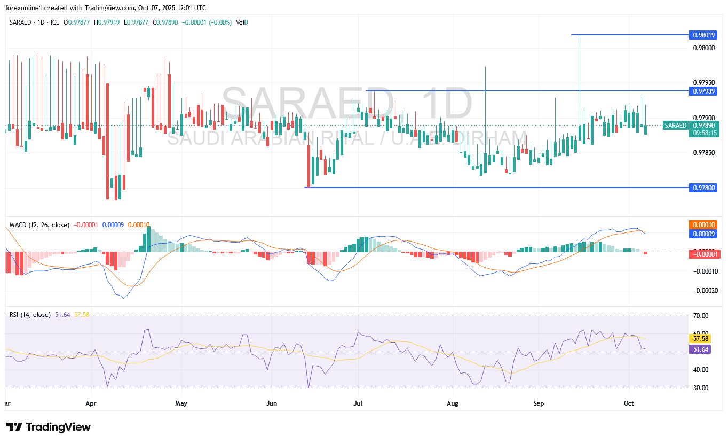
Task: Select the 0.97800 support price label
Action: pos(703,188)
